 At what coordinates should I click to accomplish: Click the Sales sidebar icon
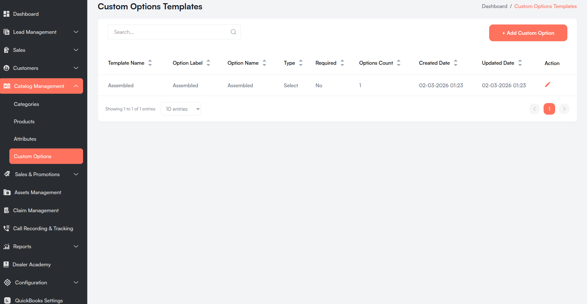click(6, 50)
